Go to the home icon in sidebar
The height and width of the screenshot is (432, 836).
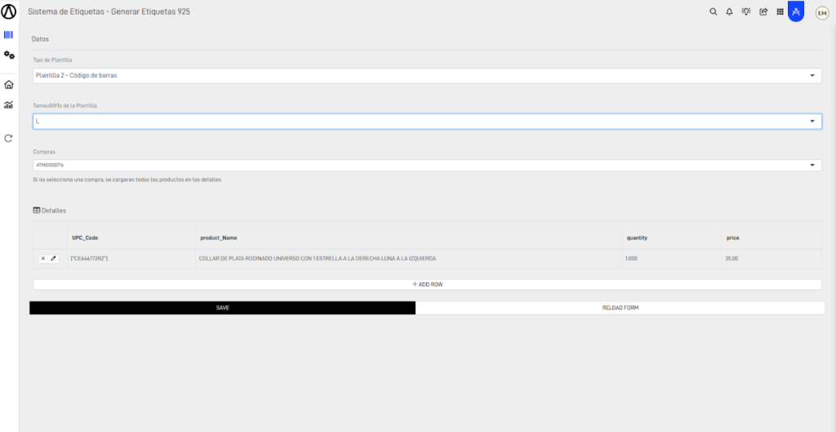point(8,84)
